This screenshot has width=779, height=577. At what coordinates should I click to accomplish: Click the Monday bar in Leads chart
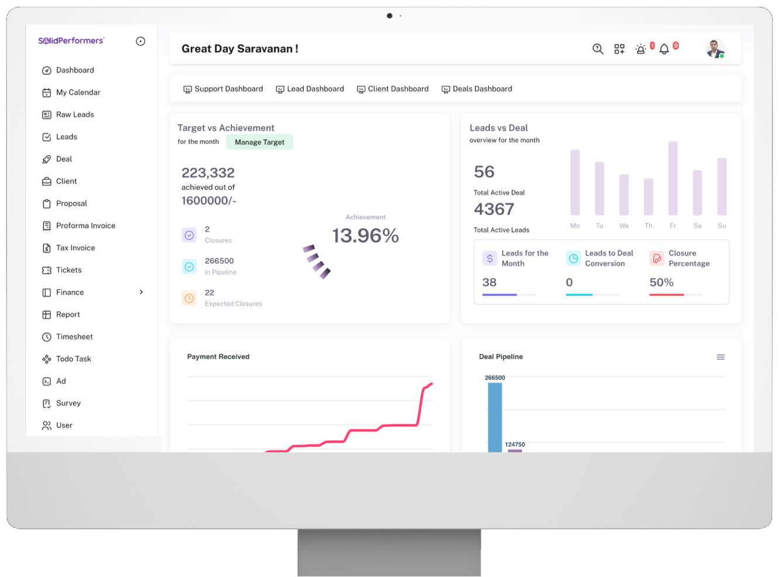575,182
